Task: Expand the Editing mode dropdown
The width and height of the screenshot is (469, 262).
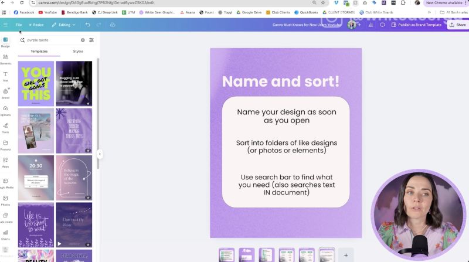Action: [63, 25]
